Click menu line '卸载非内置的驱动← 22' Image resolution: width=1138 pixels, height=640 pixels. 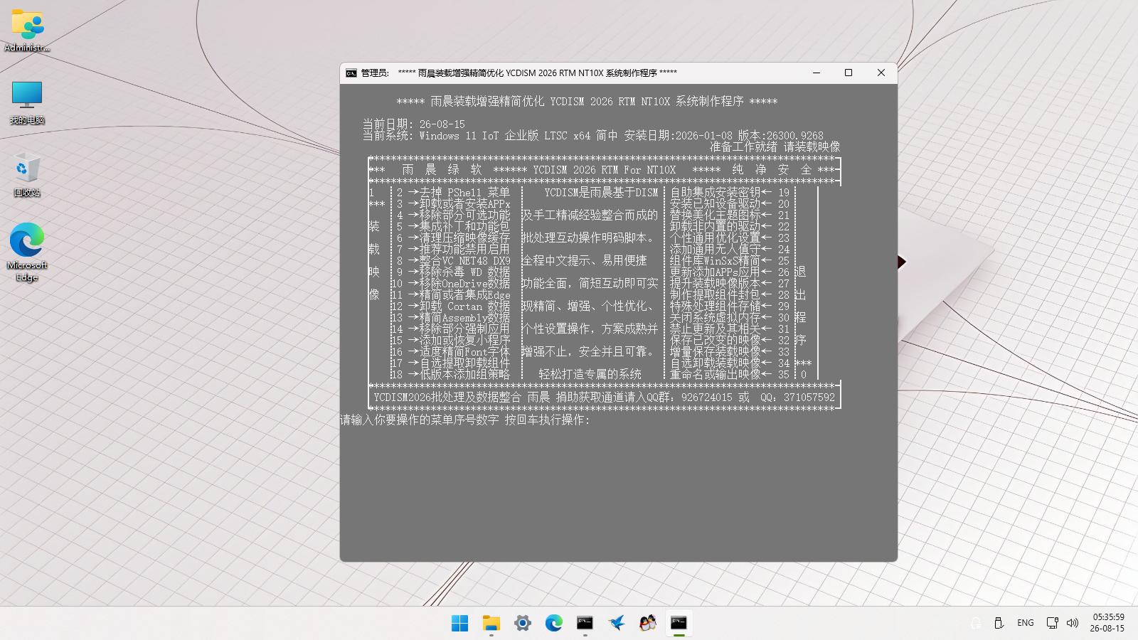click(730, 227)
